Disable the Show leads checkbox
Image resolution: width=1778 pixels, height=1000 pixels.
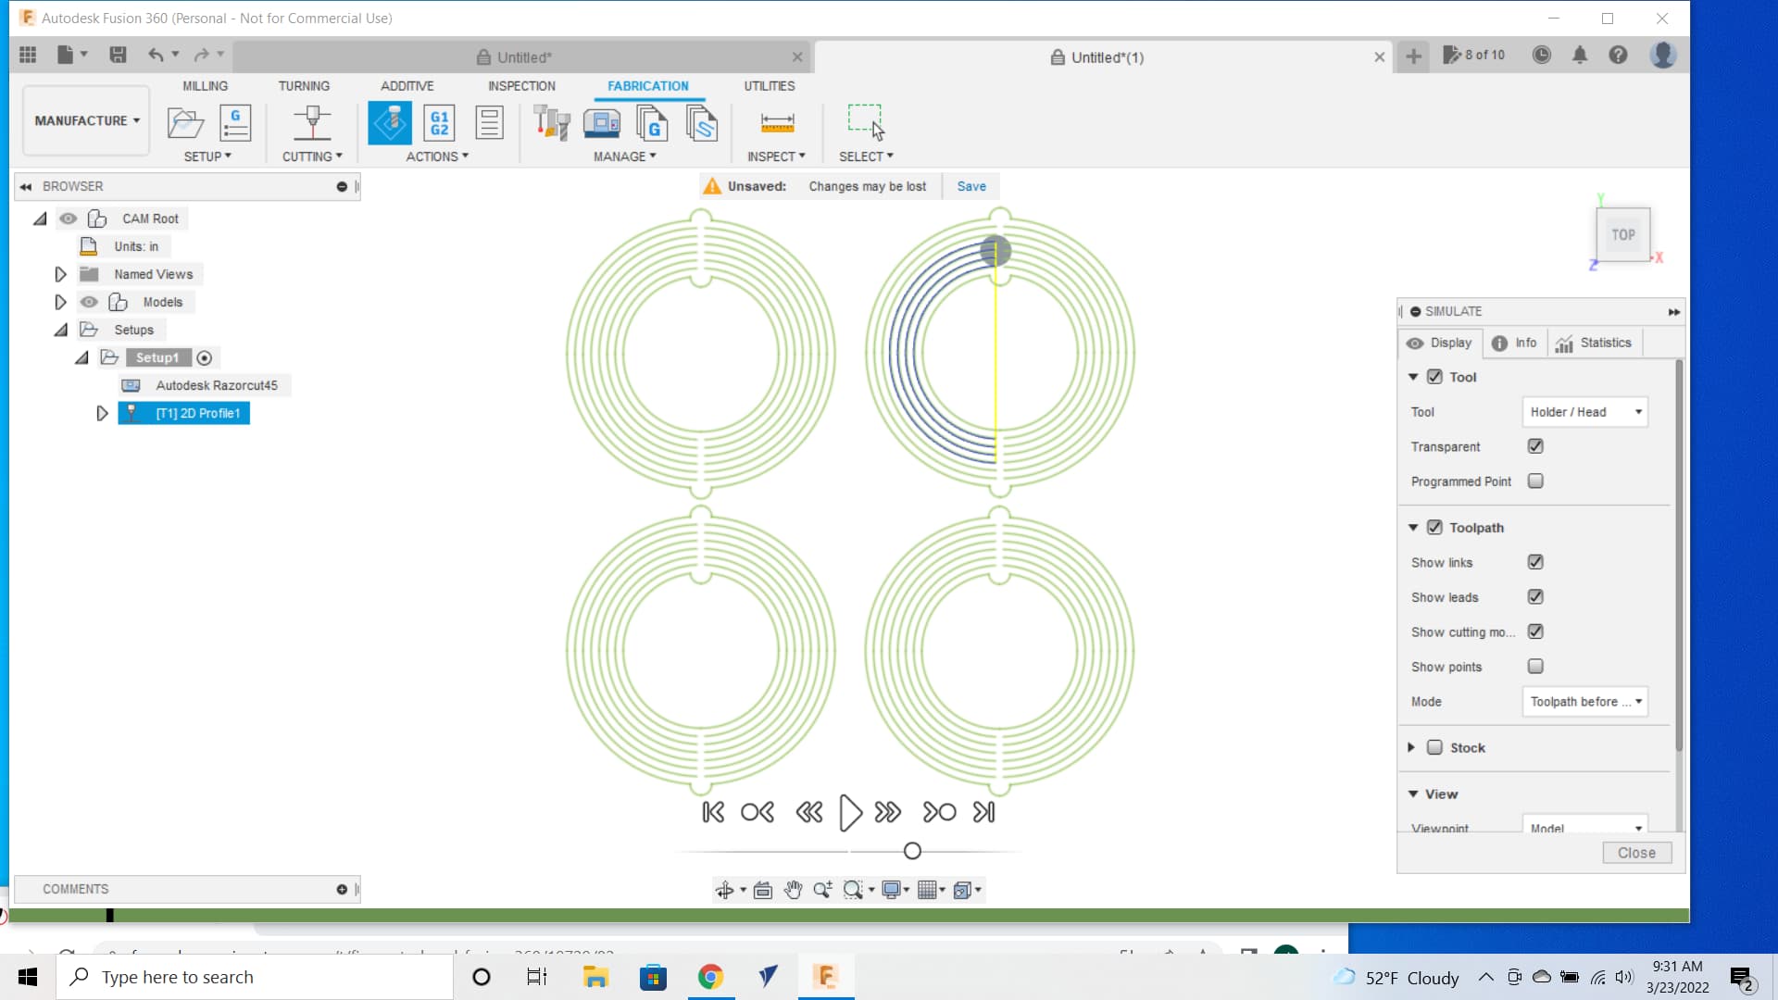[1535, 597]
